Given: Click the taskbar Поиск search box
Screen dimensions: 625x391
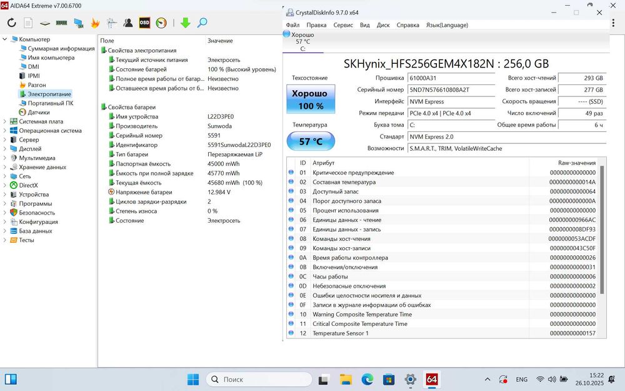Looking at the screenshot, I should 259,379.
